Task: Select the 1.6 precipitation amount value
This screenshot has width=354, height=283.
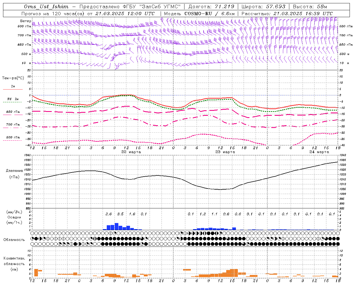Action: coord(132,214)
